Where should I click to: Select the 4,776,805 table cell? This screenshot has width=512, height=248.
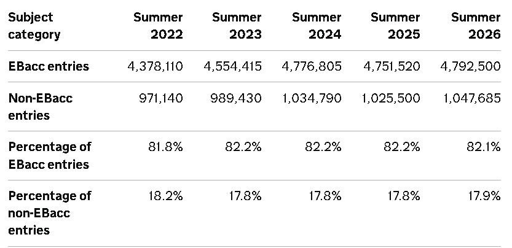312,66
